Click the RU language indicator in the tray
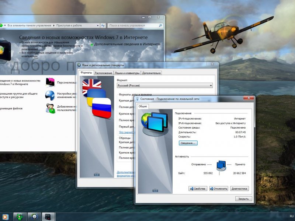Viewport: 295px width, 221px height. tap(292, 216)
